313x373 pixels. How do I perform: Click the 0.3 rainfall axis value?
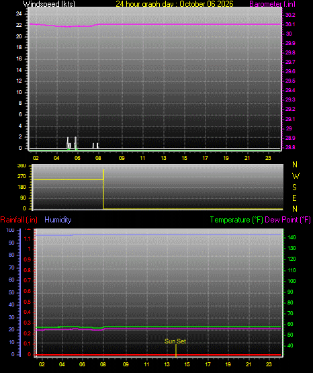(x=28, y=323)
